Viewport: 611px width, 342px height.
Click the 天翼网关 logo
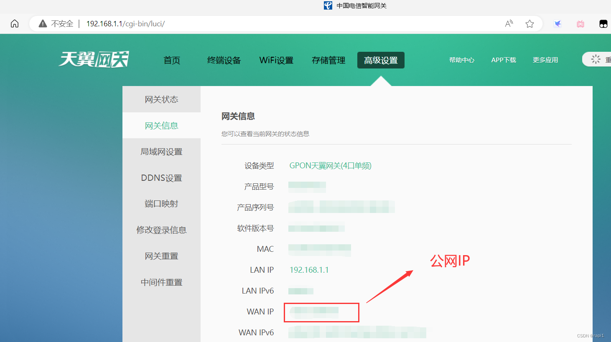[94, 59]
